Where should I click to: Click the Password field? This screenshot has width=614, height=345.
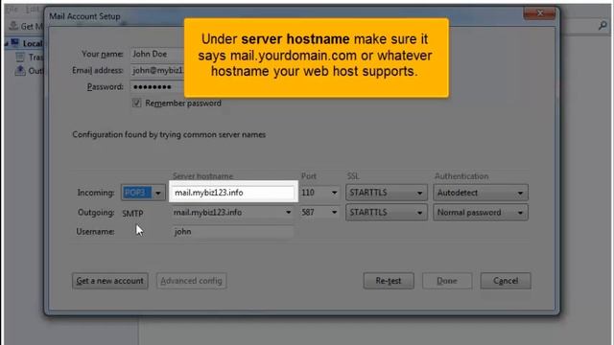(157, 87)
